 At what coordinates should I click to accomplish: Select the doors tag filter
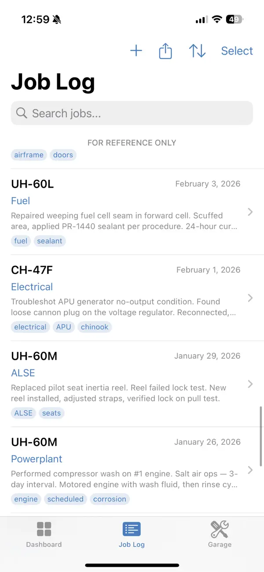coord(63,155)
